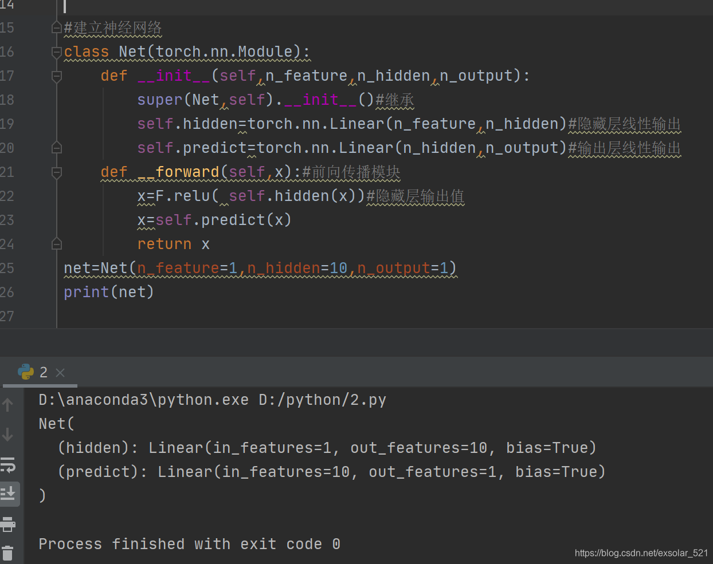Click '__init__' after def on line 17
This screenshot has height=564, width=713.
pyautogui.click(x=174, y=76)
